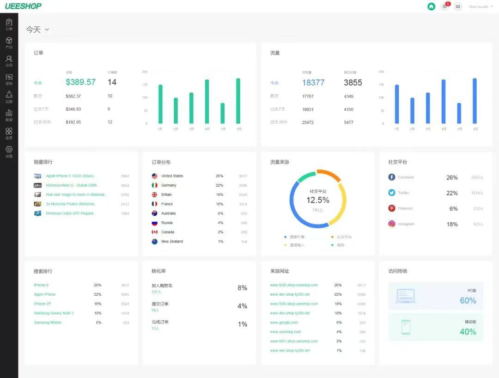Viewport: 499px width, 378px height.
Task: Expand the Chen Guozhi account dropdown
Action: point(481,6)
